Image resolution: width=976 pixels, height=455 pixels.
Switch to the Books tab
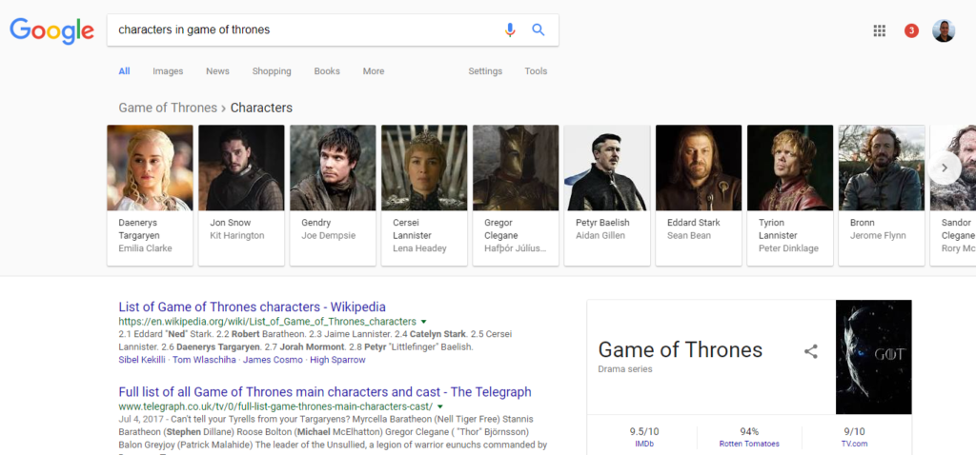[327, 71]
